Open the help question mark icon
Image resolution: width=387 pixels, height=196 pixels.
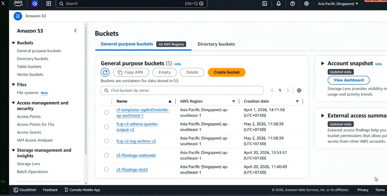click(x=292, y=4)
